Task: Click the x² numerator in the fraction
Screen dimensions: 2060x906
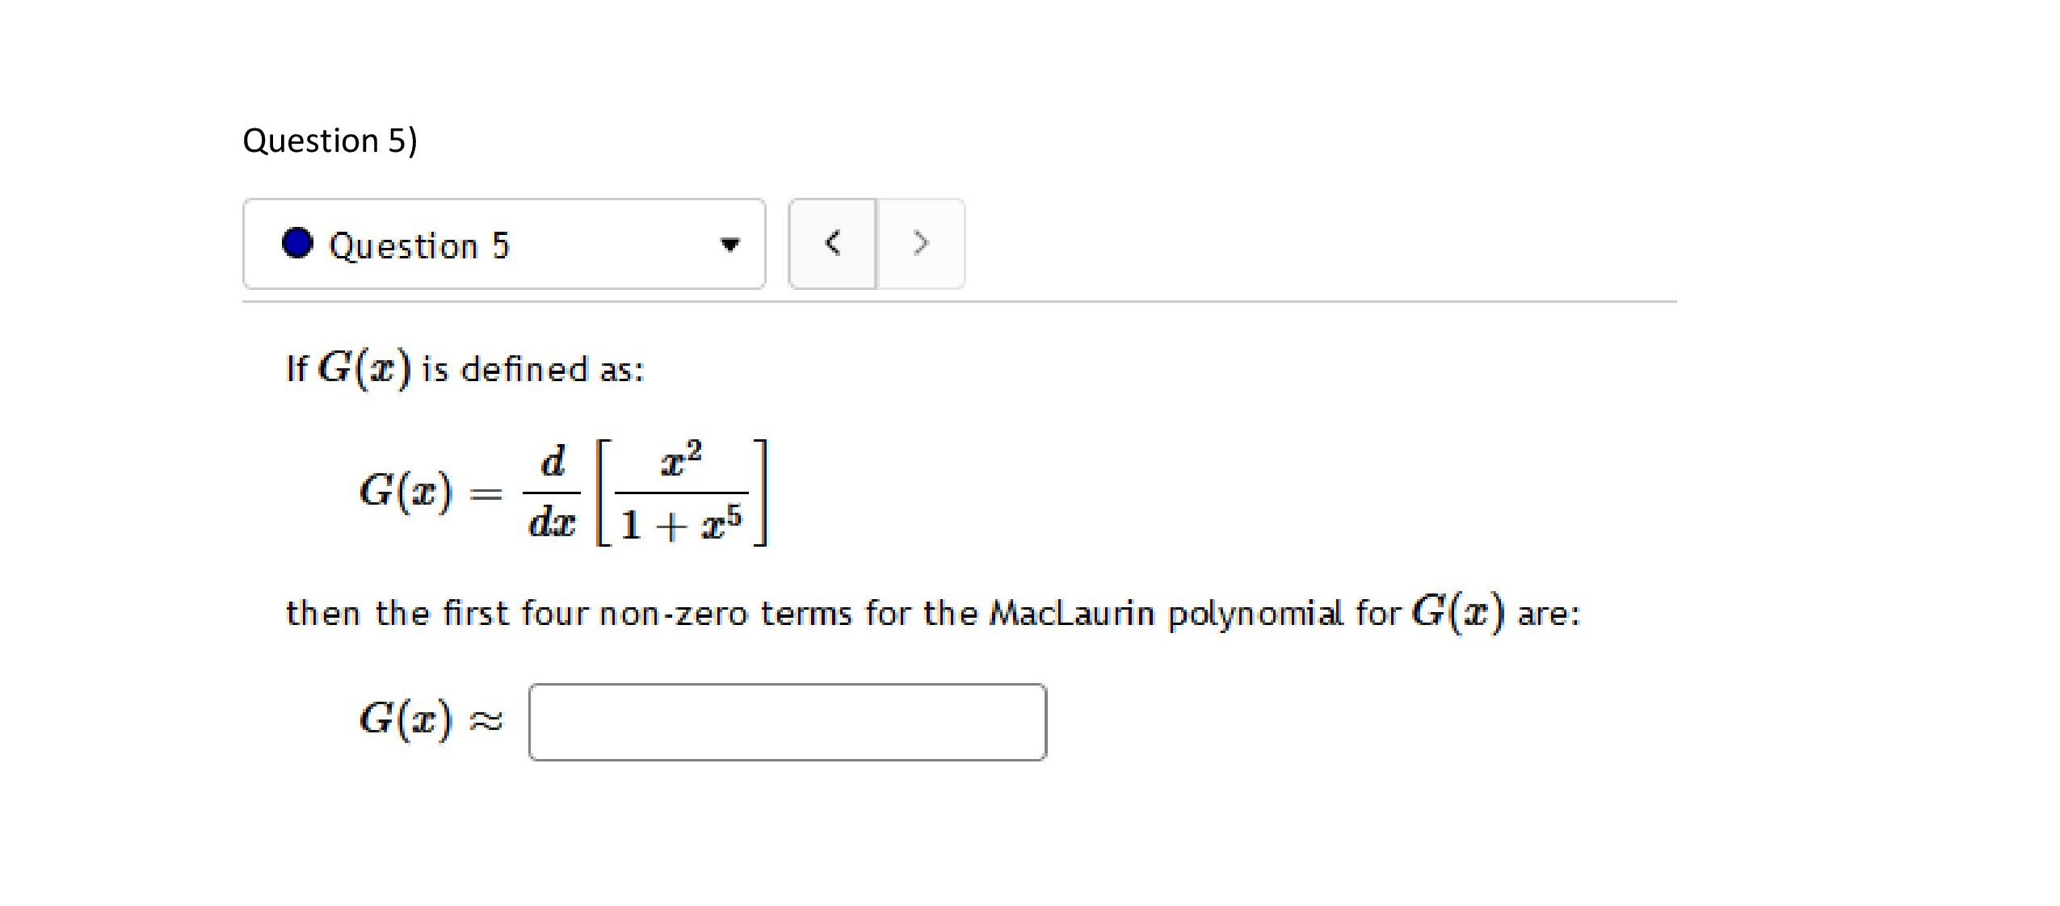Action: tap(681, 459)
